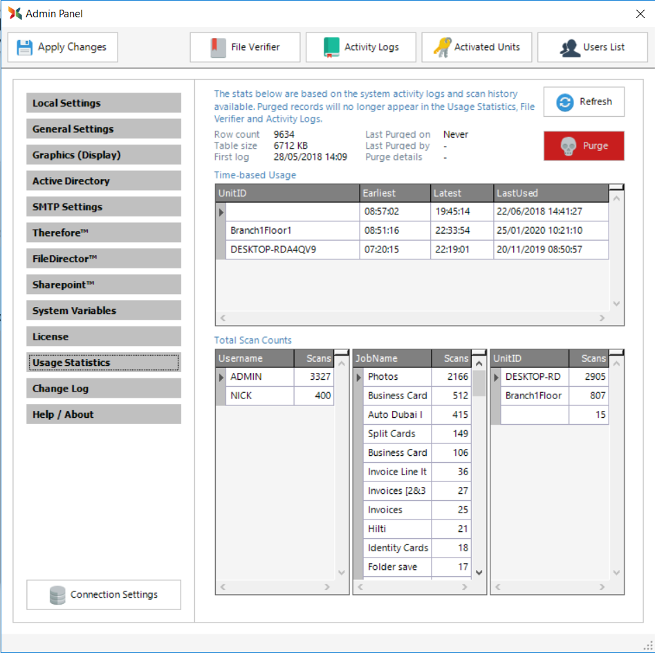Select the Branch1Floor1 row in usage table

(x=290, y=230)
